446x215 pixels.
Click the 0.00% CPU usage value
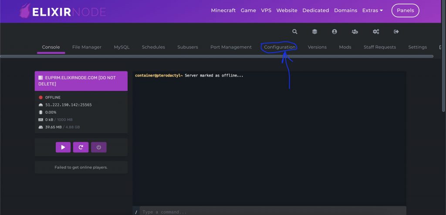51,112
